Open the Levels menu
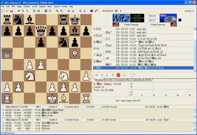This screenshot has height=135, width=197. (x=34, y=6)
